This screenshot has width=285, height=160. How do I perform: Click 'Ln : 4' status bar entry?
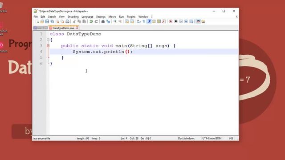pyautogui.click(x=124, y=138)
